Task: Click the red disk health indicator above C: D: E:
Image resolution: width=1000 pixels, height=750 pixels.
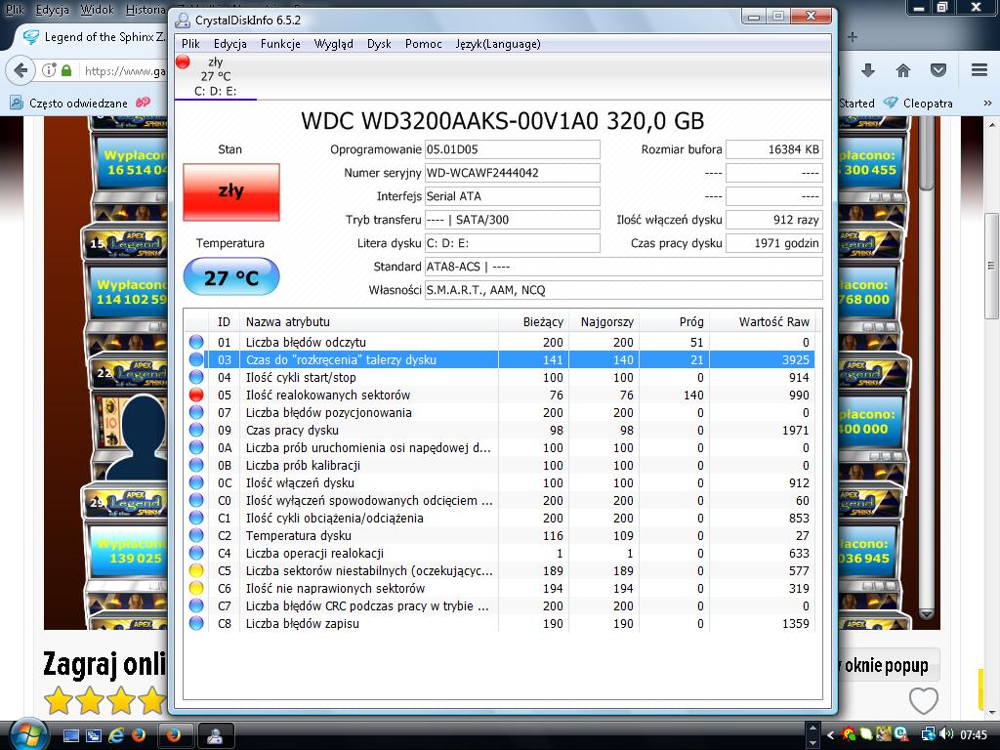Action: [x=183, y=62]
